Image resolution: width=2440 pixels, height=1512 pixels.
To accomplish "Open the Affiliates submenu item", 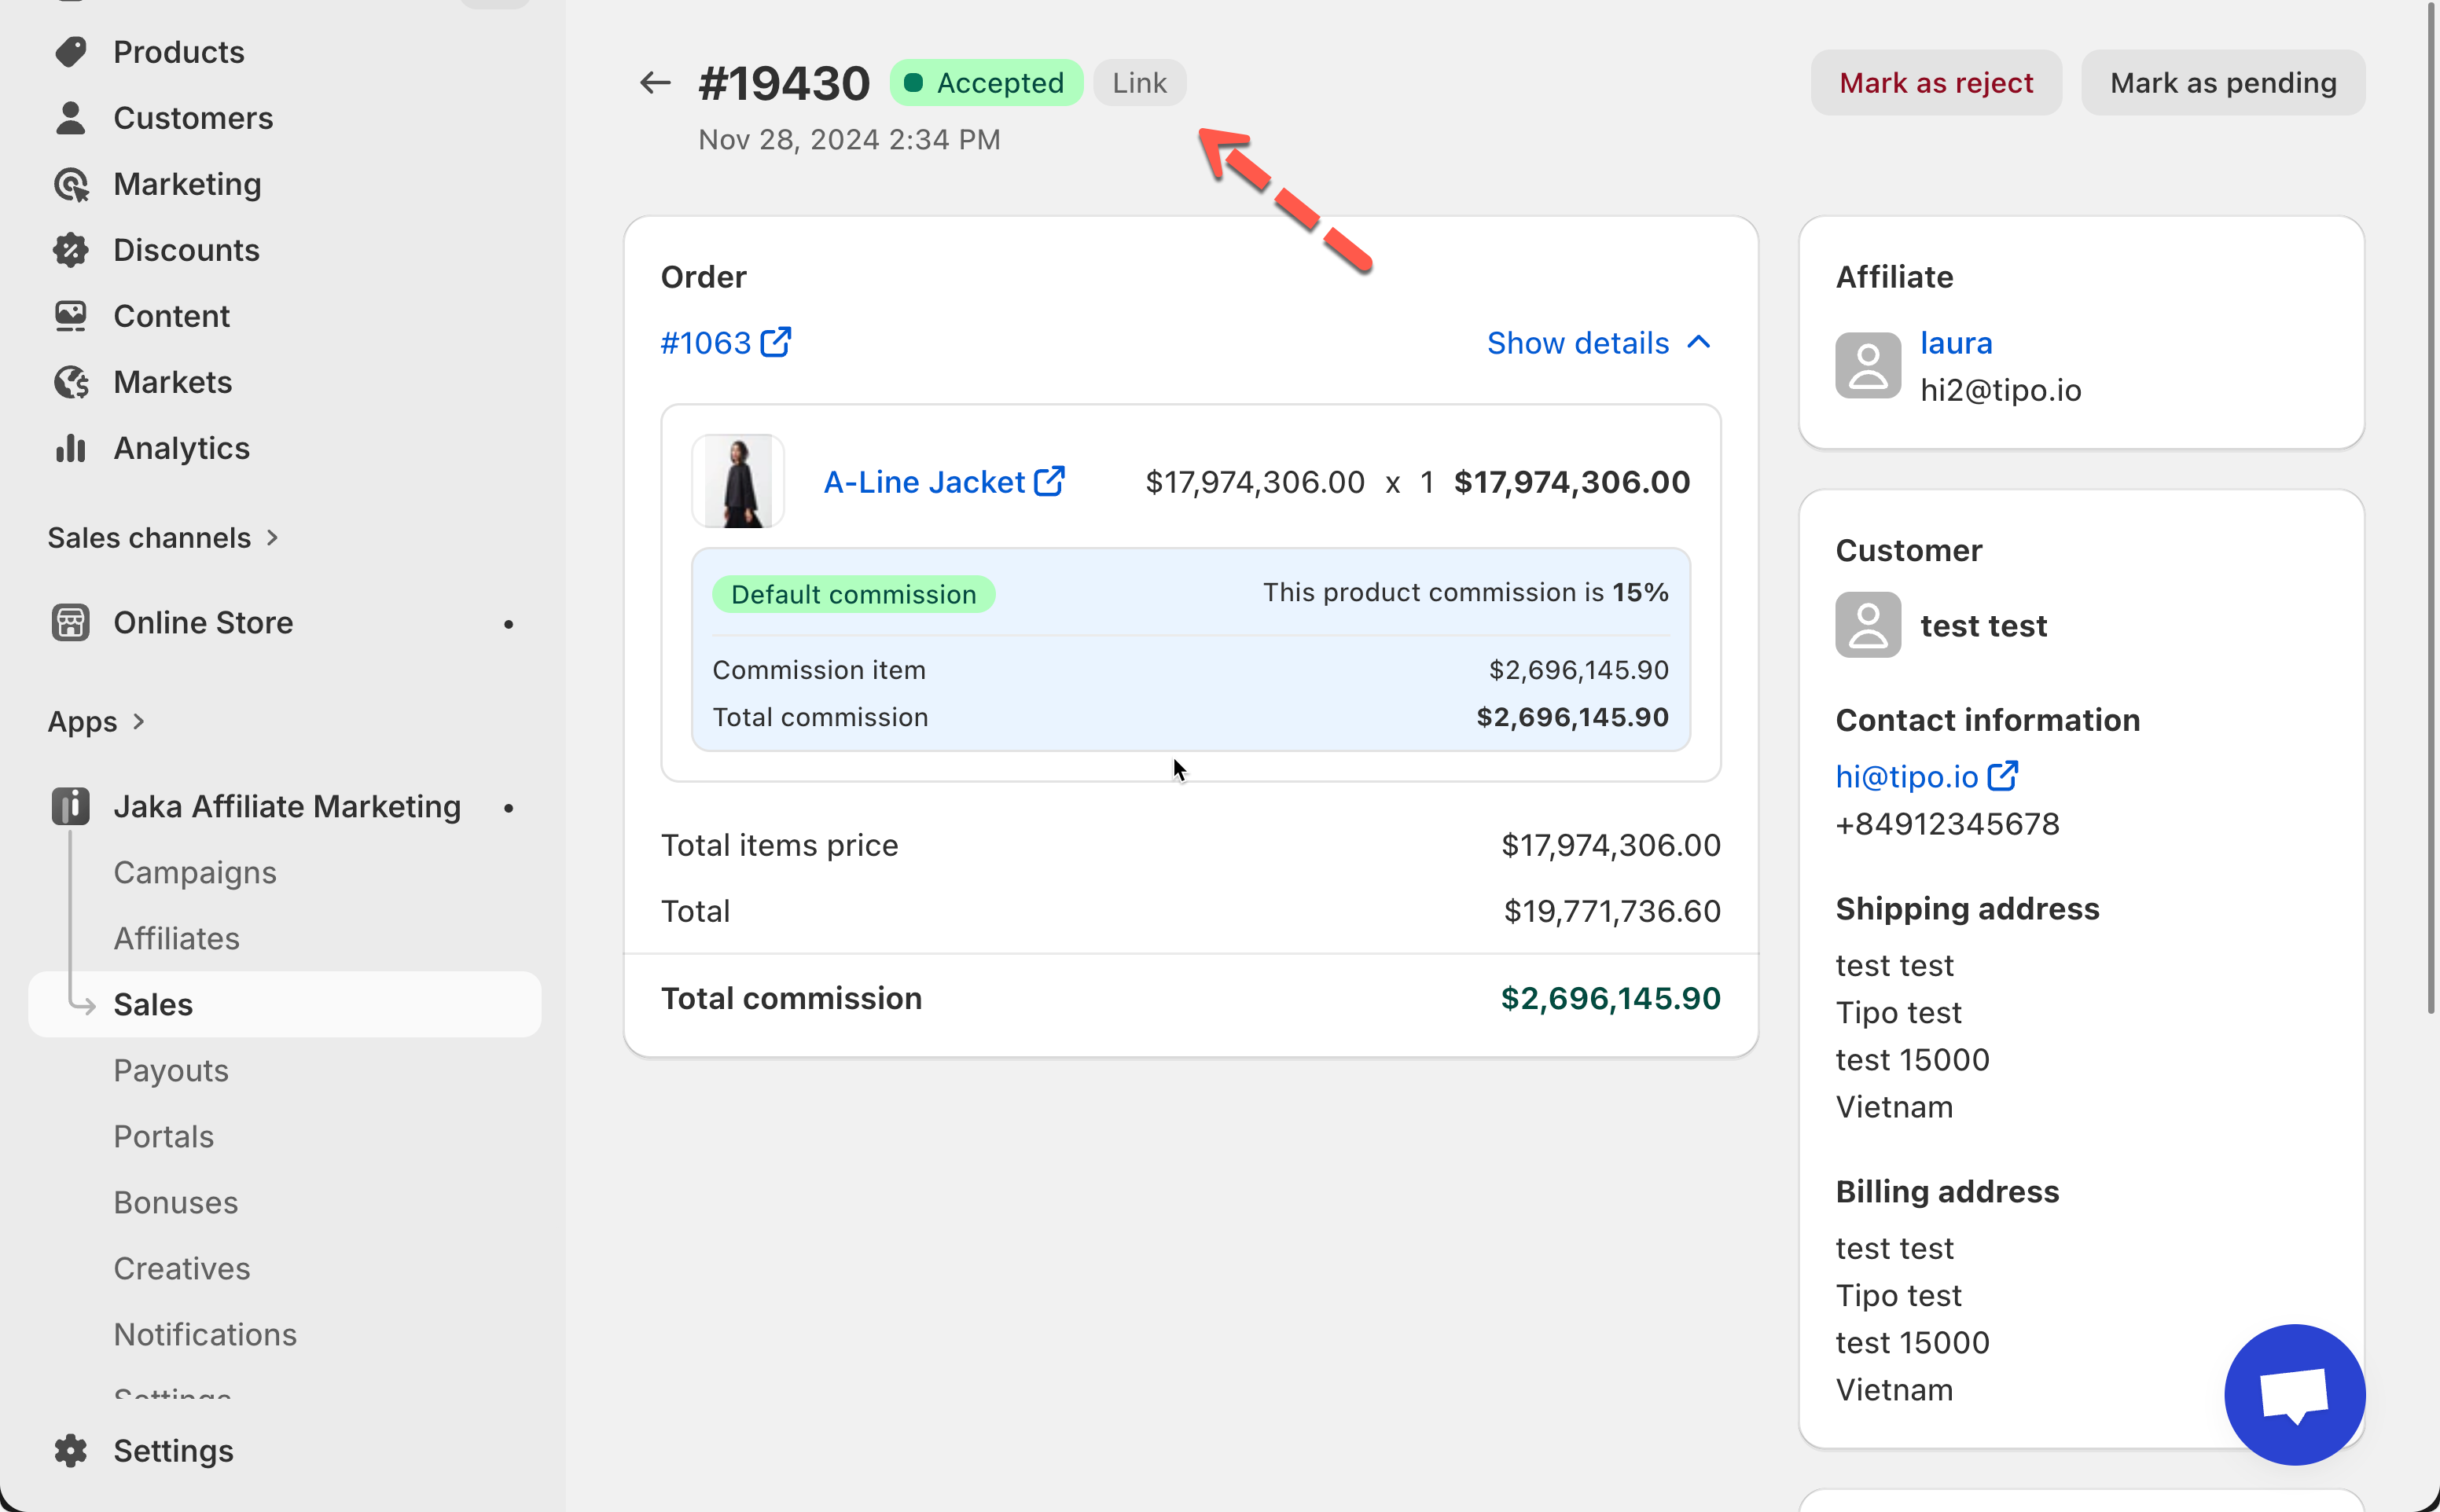I will 177,938.
